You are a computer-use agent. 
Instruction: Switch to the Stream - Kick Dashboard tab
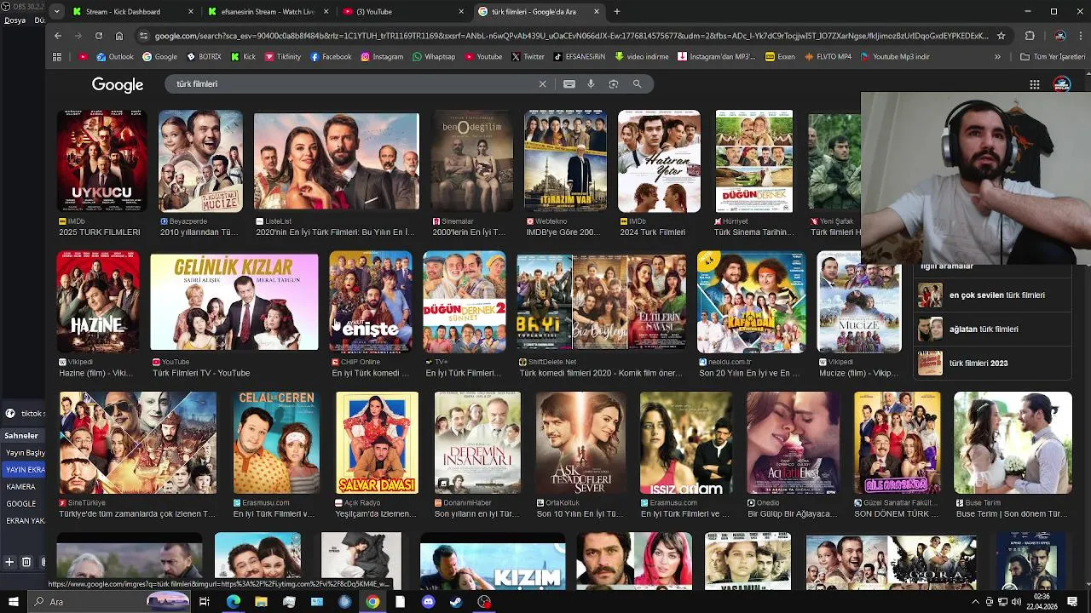pos(131,12)
